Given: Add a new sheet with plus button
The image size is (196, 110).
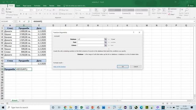Looking at the screenshot, I should coord(23,101).
